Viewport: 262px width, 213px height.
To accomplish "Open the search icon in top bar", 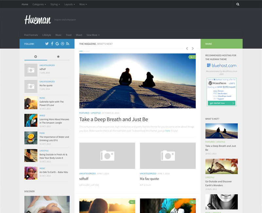I will [x=238, y=4].
